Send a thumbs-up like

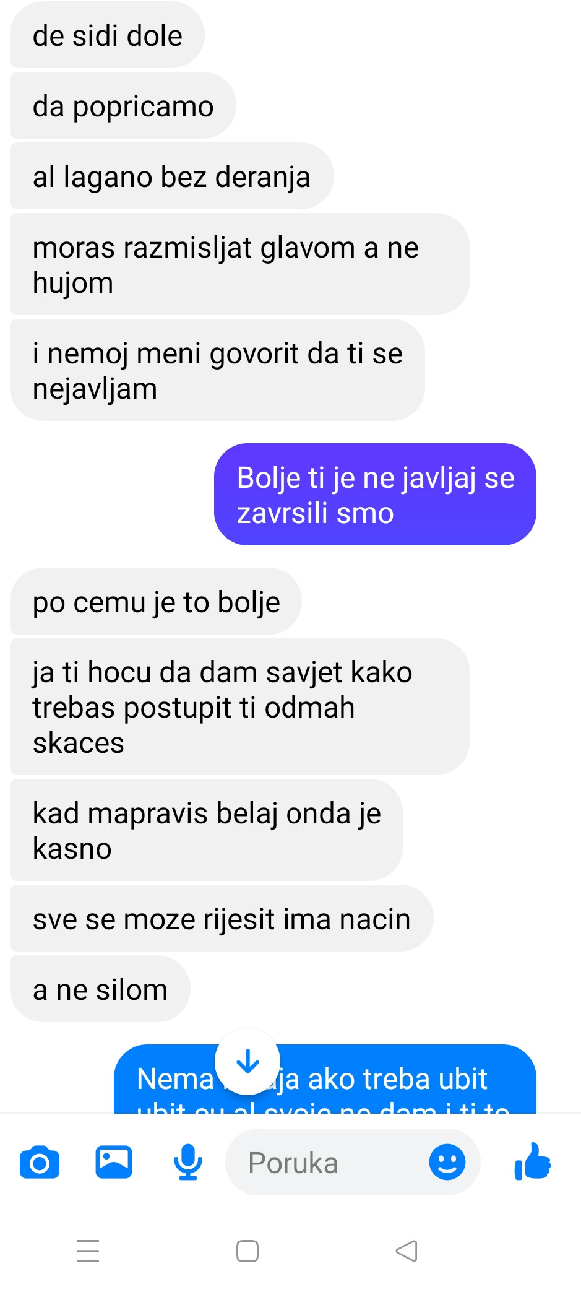click(533, 1161)
